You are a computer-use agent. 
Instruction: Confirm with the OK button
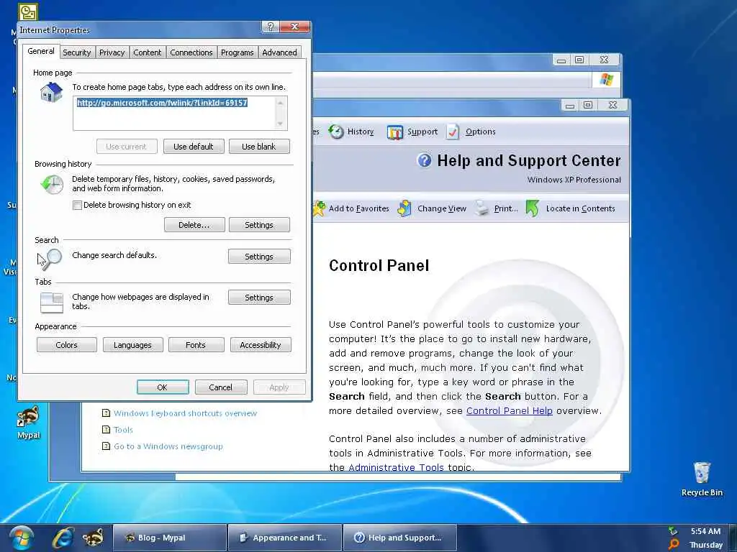coord(163,387)
